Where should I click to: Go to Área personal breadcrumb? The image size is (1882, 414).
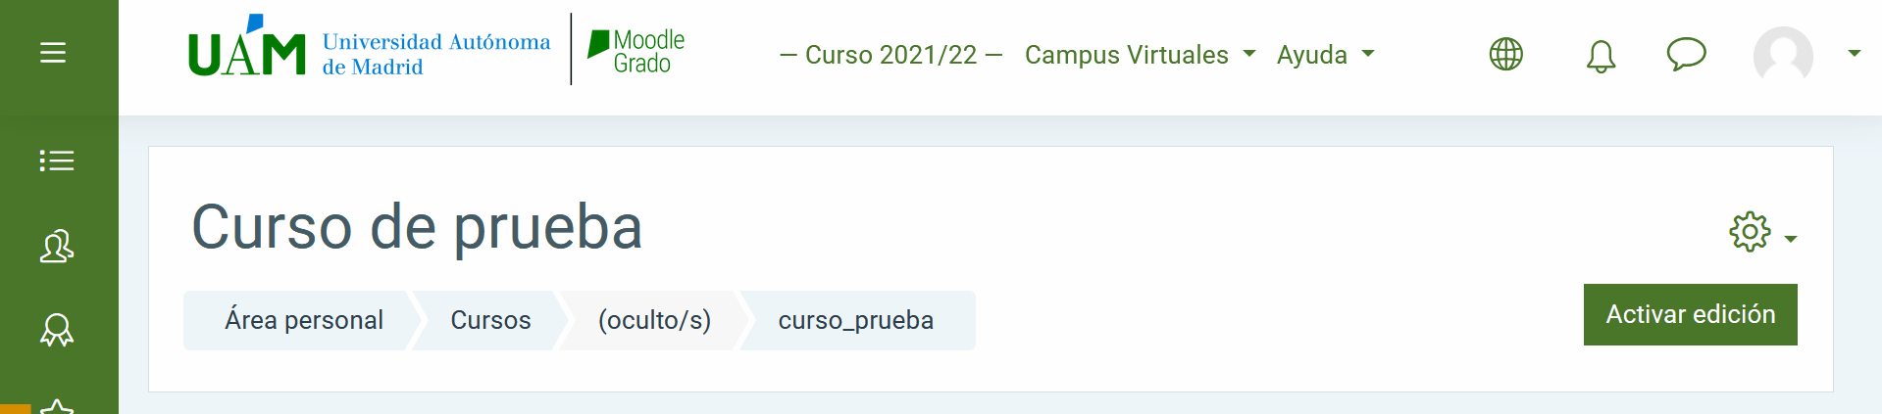click(304, 320)
